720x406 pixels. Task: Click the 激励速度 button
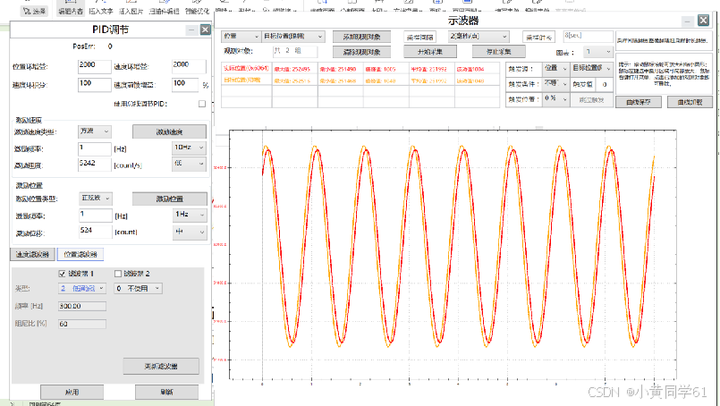coord(169,131)
